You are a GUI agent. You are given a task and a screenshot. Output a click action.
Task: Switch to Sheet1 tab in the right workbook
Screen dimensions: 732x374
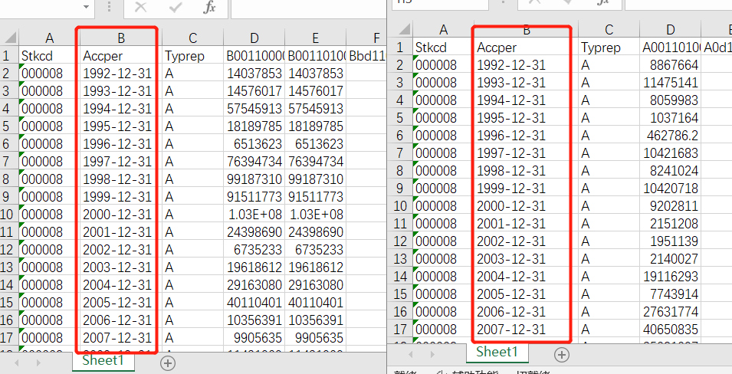point(497,352)
